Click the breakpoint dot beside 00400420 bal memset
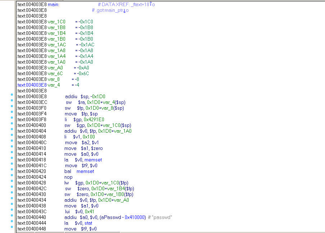This screenshot has height=233, width=325. (x=12, y=171)
